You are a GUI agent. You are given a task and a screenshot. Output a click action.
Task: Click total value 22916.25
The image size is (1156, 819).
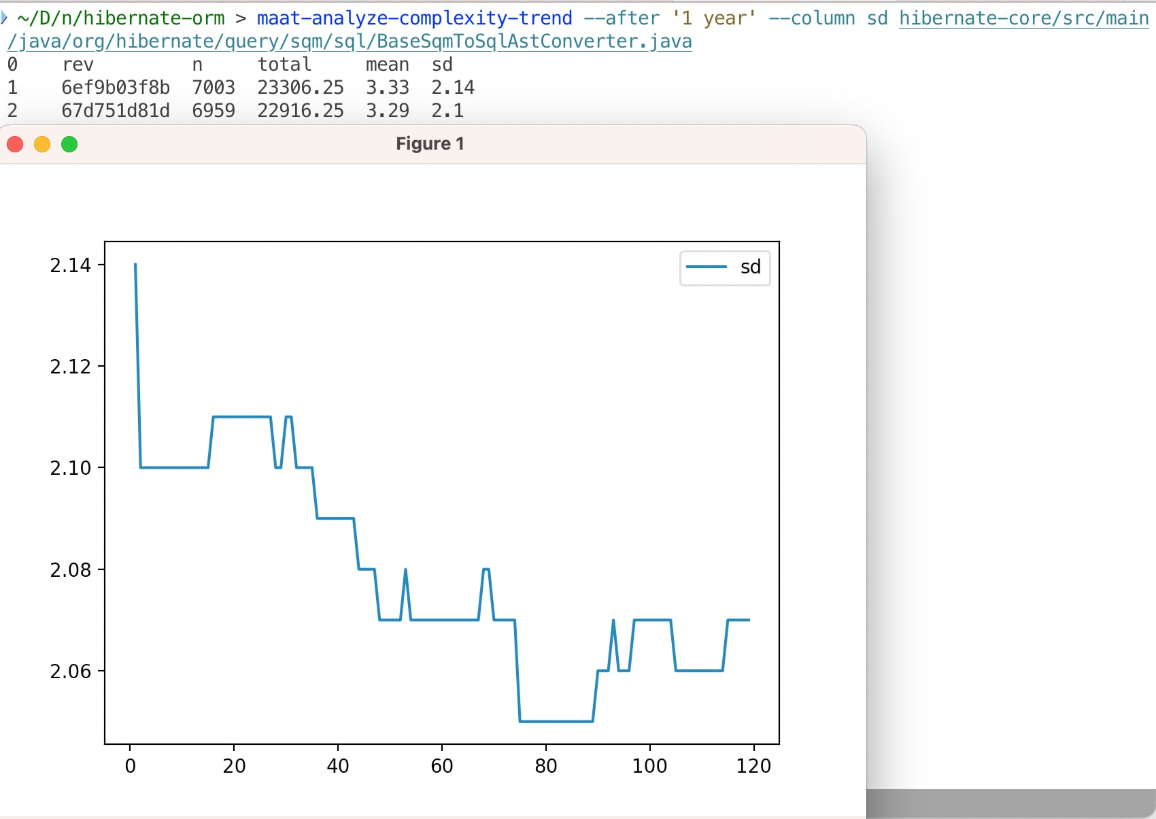301,111
